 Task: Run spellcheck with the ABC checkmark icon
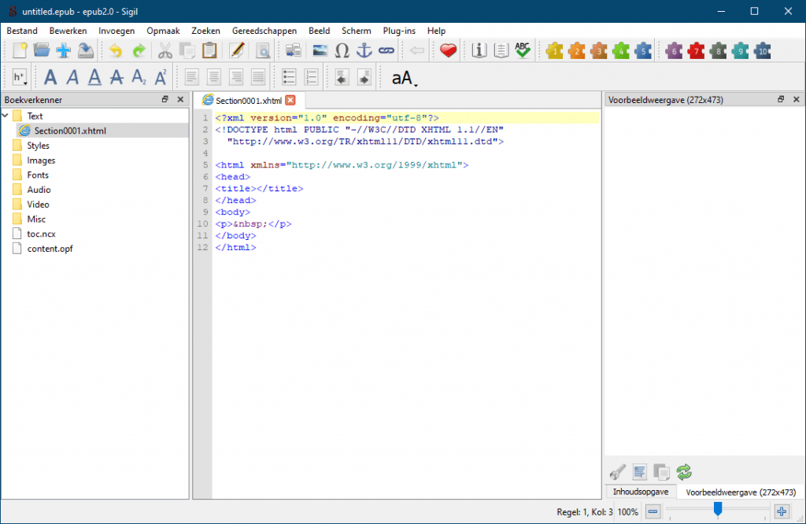[523, 51]
